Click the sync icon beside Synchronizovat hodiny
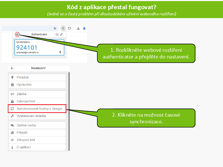223x167 pixels. coord(12,109)
